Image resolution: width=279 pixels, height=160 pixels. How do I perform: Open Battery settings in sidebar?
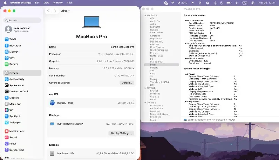pyautogui.click(x=22, y=64)
